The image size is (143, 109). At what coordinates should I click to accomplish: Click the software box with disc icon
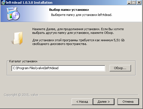pyautogui.click(x=13, y=14)
